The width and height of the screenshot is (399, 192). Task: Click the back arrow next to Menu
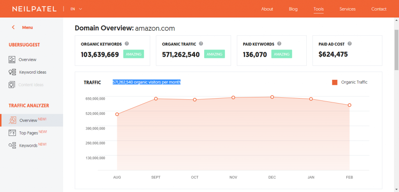pos(13,28)
